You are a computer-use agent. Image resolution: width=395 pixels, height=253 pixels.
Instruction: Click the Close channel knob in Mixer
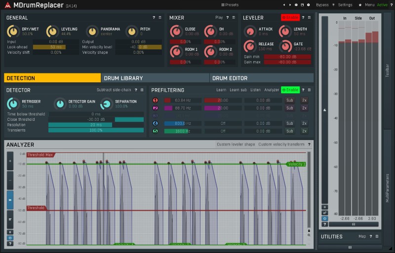(176, 31)
